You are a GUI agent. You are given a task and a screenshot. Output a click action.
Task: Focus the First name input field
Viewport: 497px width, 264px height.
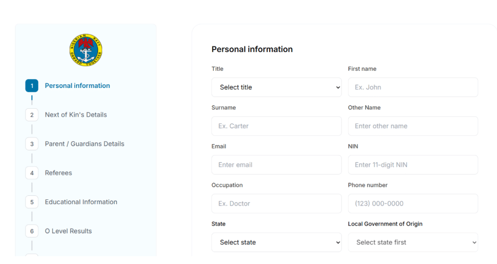point(413,87)
